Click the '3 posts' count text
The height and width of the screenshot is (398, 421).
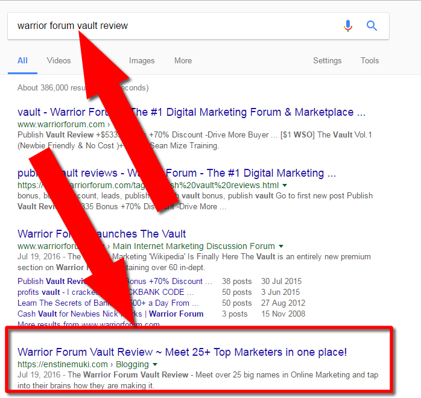(235, 314)
